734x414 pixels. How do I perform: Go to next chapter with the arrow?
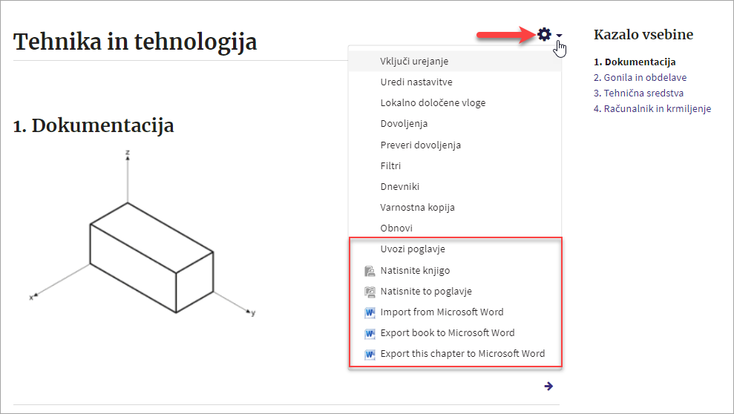548,386
